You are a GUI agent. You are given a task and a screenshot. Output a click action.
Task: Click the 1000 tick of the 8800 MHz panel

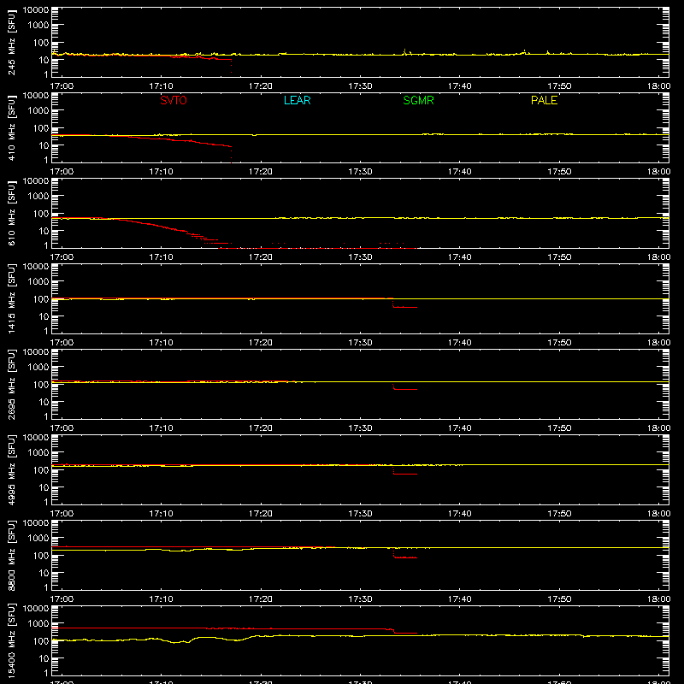click(38, 539)
